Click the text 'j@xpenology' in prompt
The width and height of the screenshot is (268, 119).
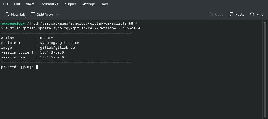(x=13, y=23)
